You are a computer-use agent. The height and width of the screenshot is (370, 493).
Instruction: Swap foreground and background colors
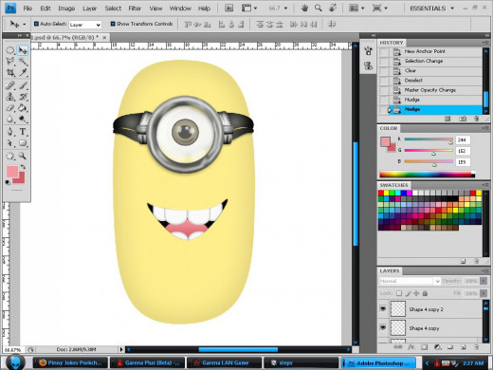(x=23, y=167)
